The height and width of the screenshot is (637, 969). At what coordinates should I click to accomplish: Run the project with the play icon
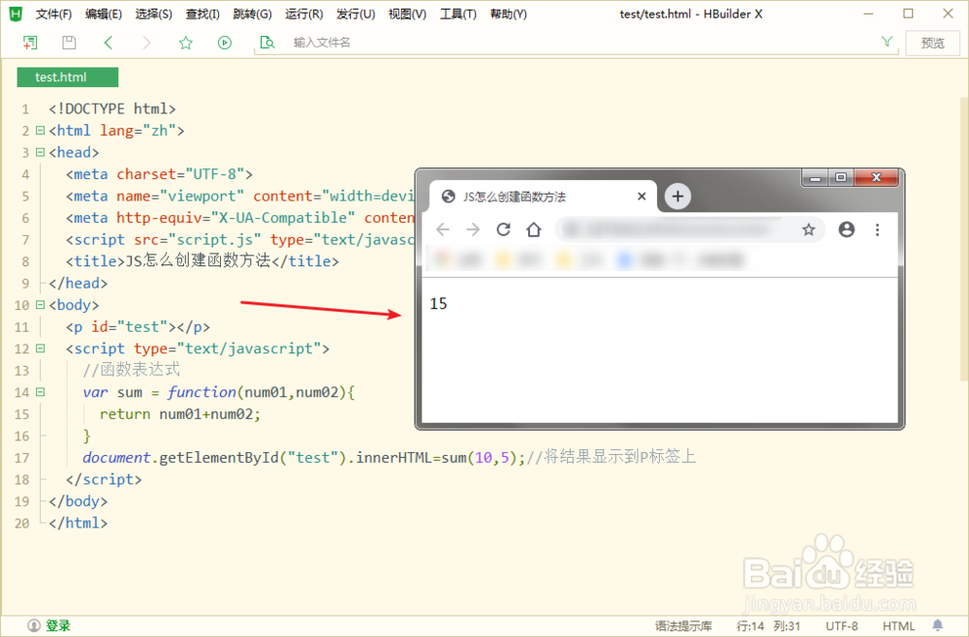point(224,43)
